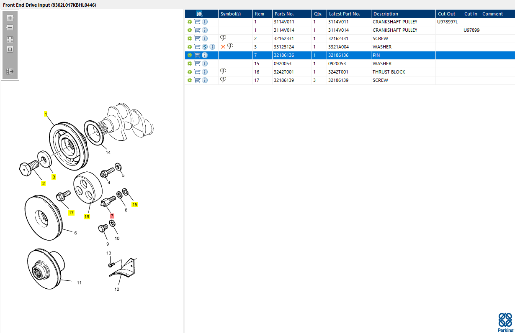The image size is (515, 333).
Task: Select callout 15 on the diagram
Action: click(135, 205)
